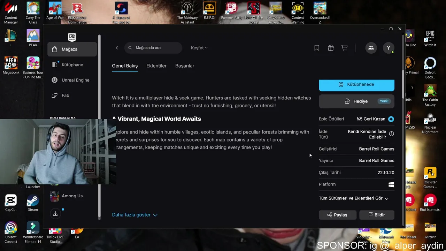
Task: Open R.E.P.O. desktop icon
Action: pos(209,11)
